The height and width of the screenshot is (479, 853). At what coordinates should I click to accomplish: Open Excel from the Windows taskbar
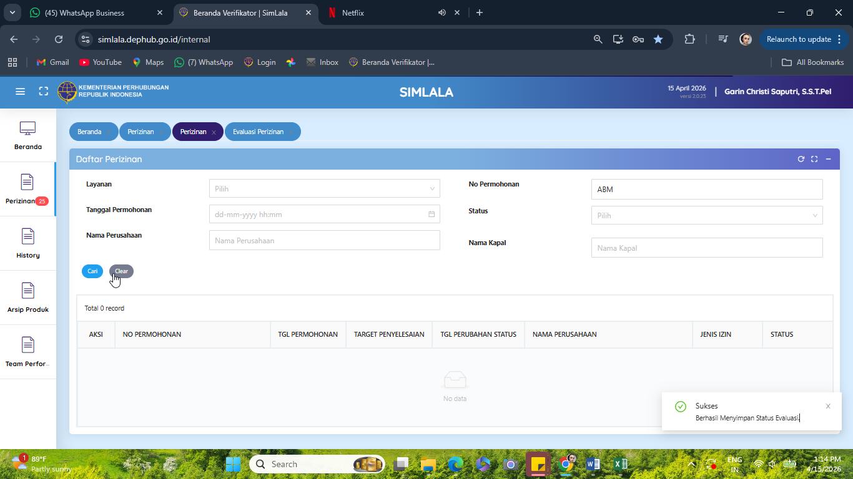pyautogui.click(x=620, y=464)
